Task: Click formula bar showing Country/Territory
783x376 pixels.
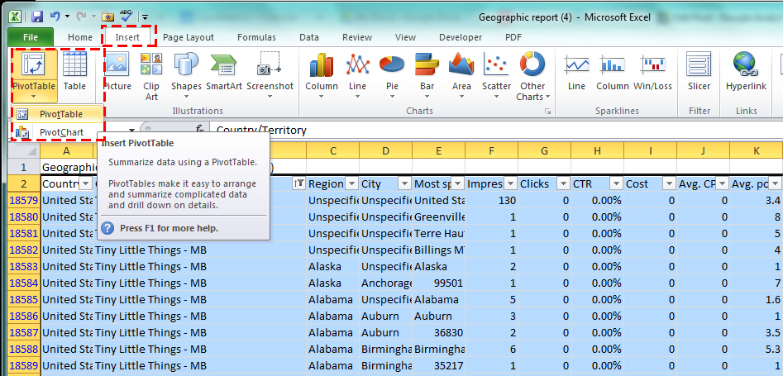Action: (496, 131)
